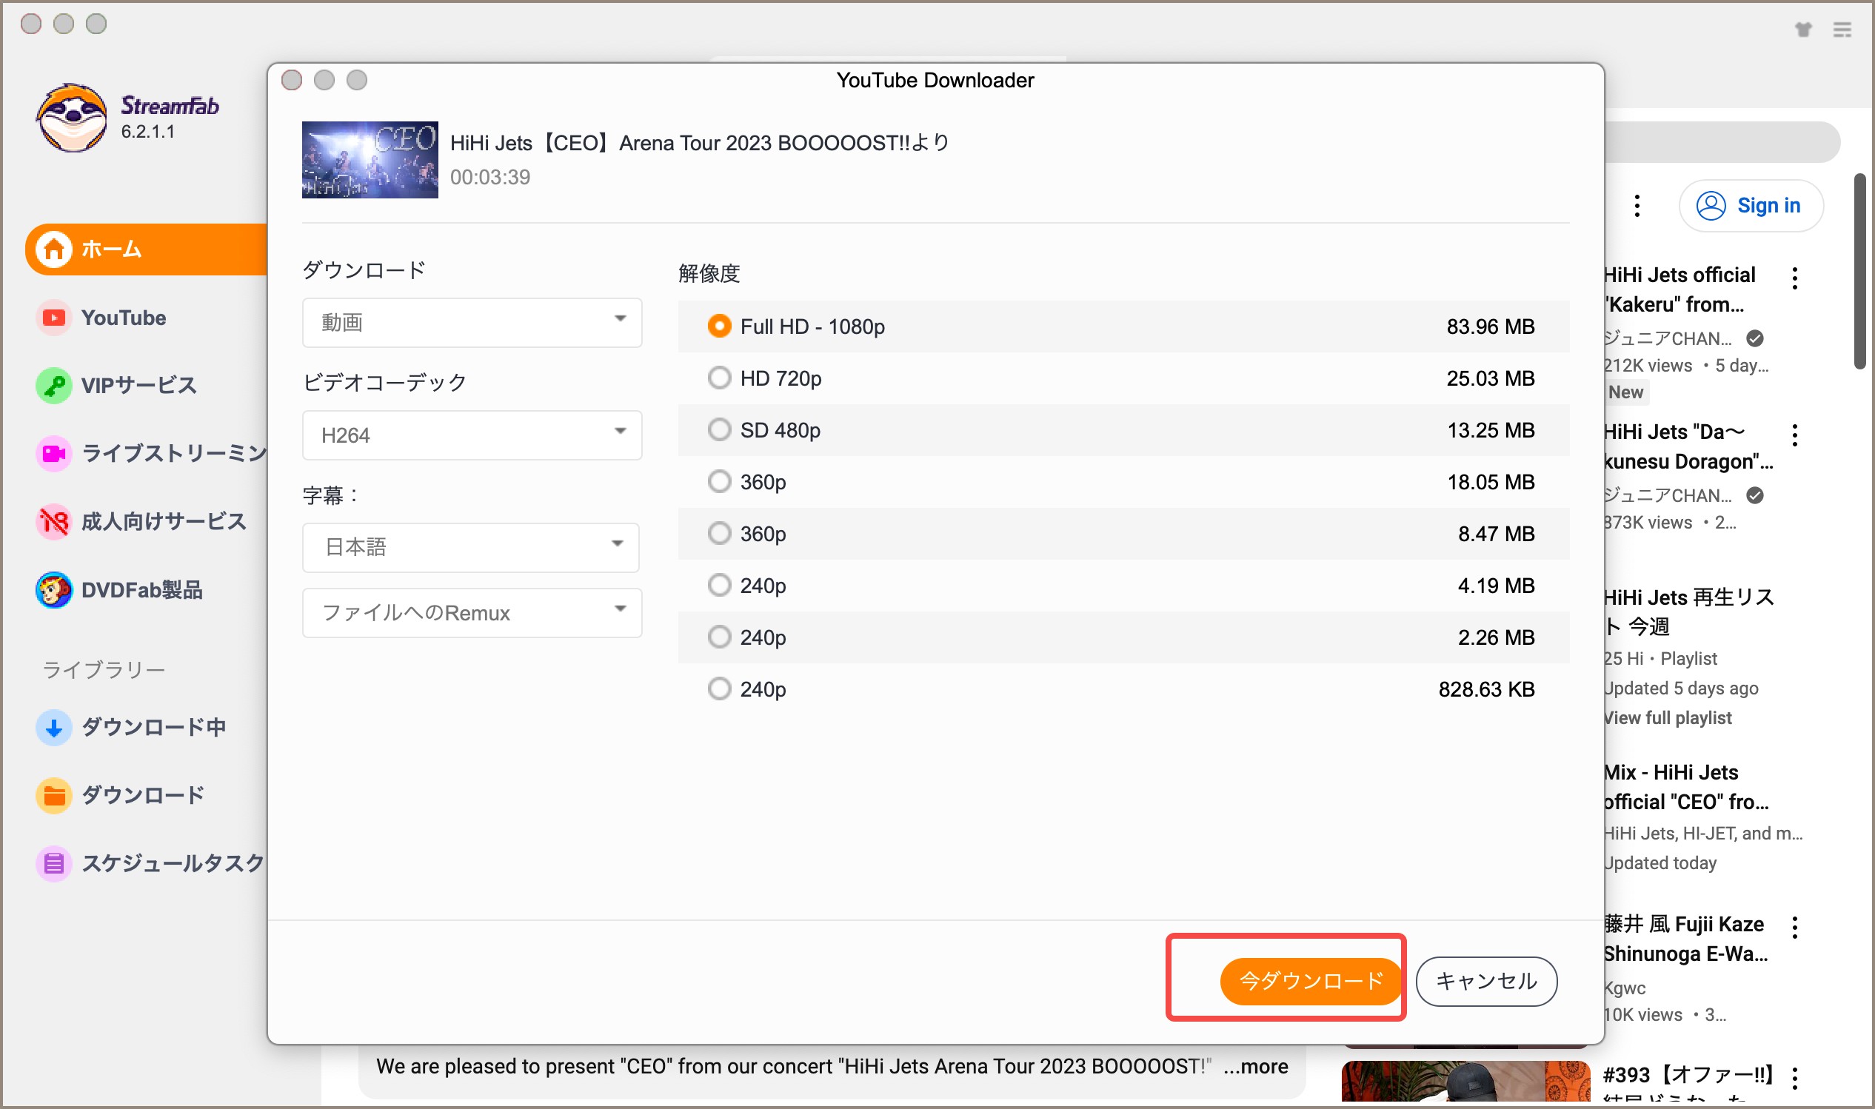The image size is (1875, 1109).
Task: Click the StreamFab version 6.2.1.1 text
Action: (x=148, y=132)
